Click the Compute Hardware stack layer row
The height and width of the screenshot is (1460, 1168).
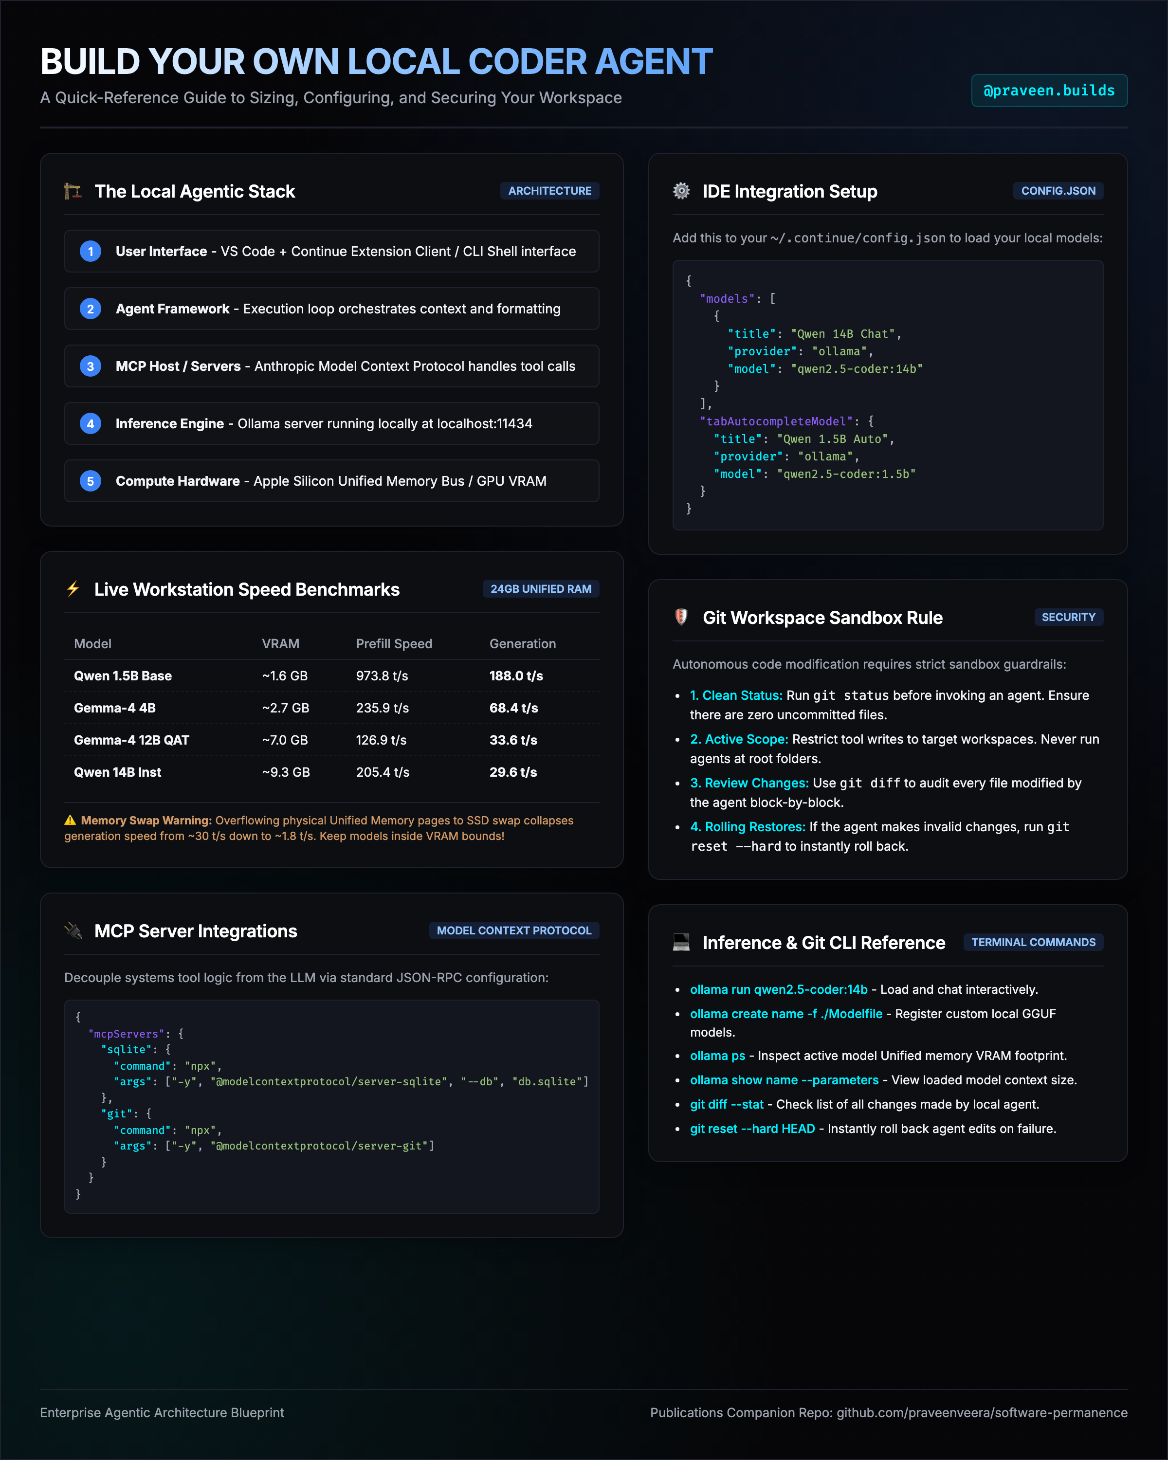(x=332, y=481)
